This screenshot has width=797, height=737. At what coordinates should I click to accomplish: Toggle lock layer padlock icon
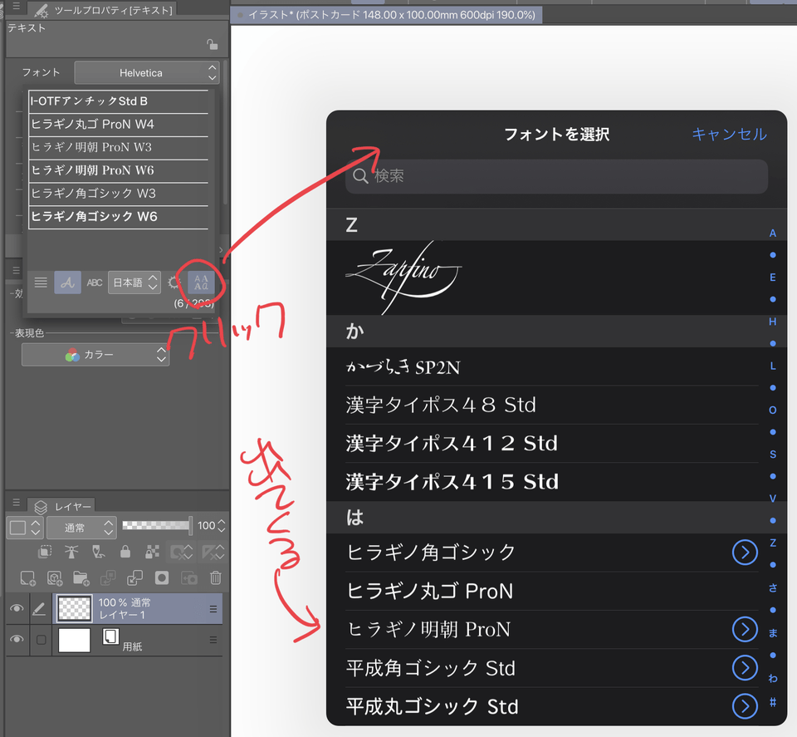[125, 552]
